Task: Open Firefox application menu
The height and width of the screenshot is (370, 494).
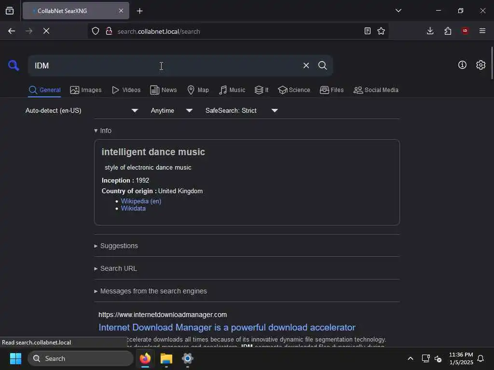Action: (x=482, y=31)
